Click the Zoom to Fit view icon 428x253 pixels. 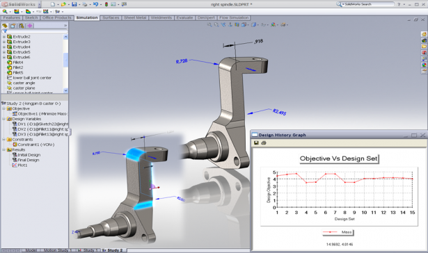coord(209,24)
